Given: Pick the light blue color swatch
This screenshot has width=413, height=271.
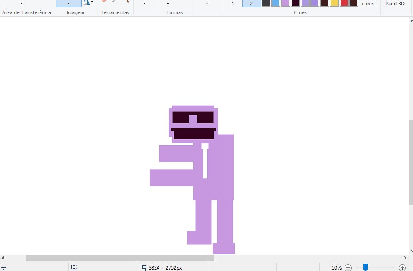Looking at the screenshot, I should 276,3.
